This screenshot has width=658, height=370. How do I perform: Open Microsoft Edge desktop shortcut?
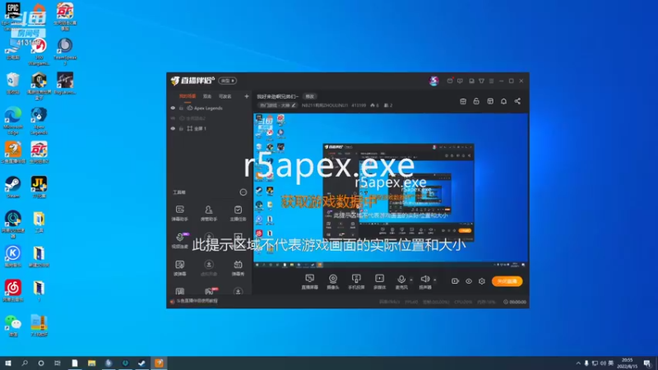click(13, 121)
